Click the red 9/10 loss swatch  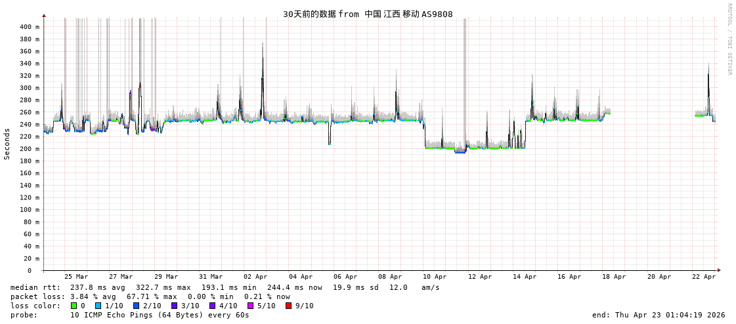pos(289,306)
